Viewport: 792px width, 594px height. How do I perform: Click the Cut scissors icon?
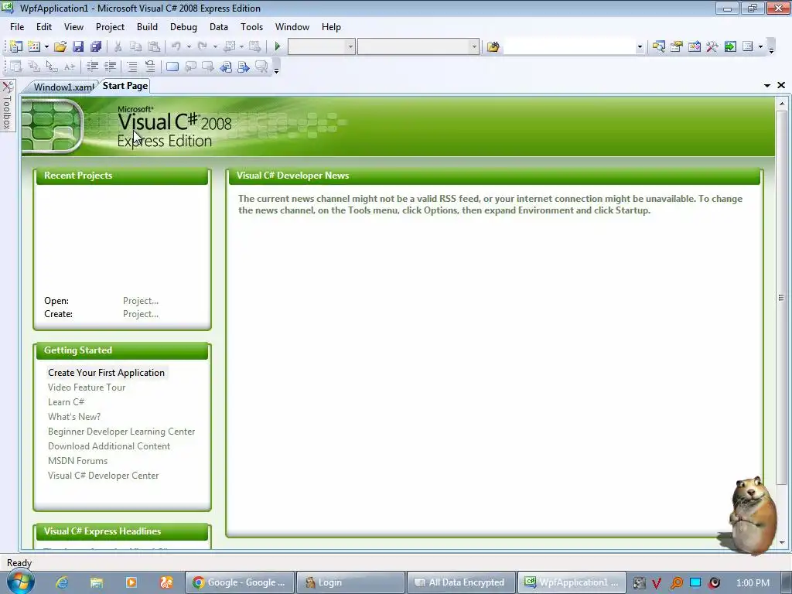pos(118,46)
